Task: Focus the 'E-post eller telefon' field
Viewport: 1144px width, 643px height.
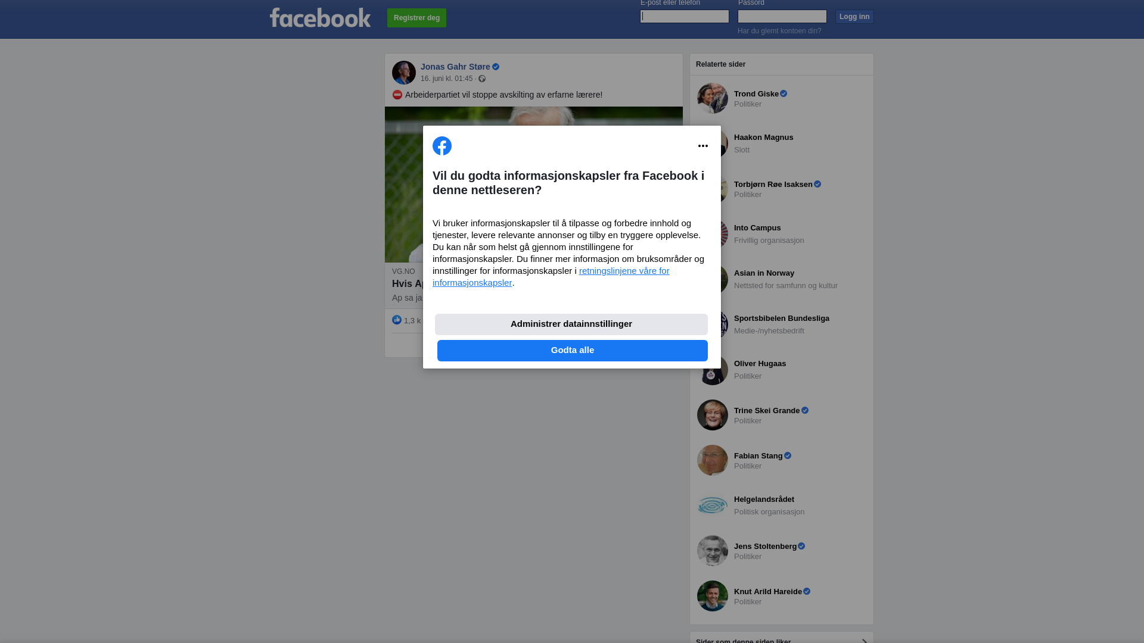Action: [x=685, y=17]
